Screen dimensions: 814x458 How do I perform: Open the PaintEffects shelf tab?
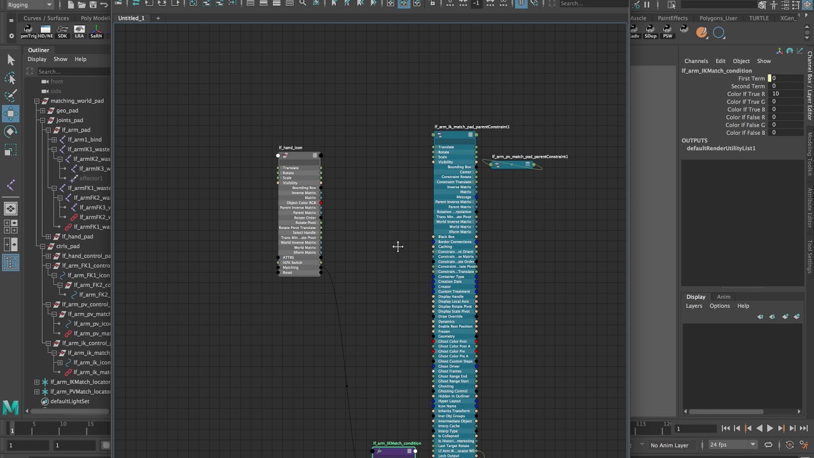[672, 18]
